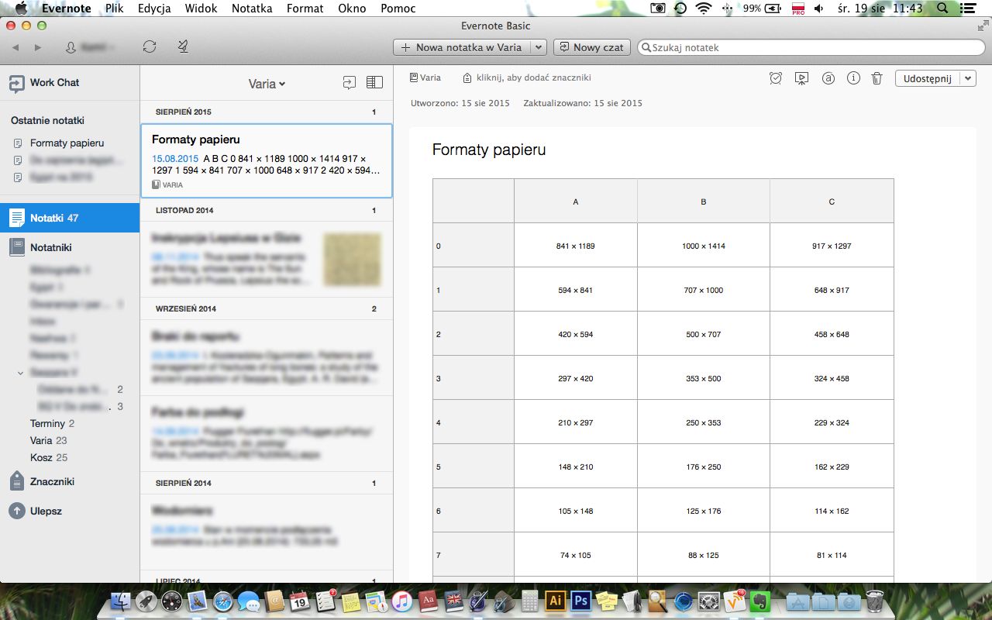Click the SIERPIEŃ 2015 group header
Screen dimensions: 992x620
coord(267,112)
